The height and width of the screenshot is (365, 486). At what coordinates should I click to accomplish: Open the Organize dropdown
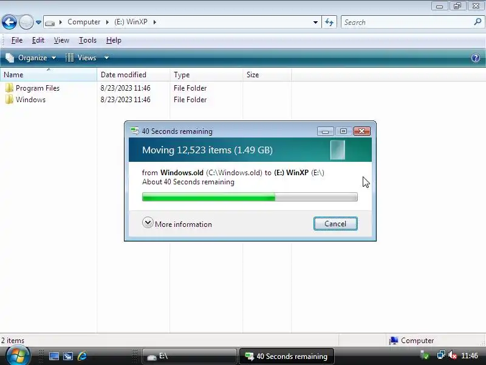[x=31, y=58]
